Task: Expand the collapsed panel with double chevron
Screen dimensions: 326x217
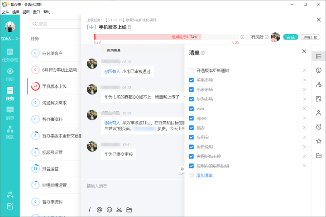Action: pos(182,169)
